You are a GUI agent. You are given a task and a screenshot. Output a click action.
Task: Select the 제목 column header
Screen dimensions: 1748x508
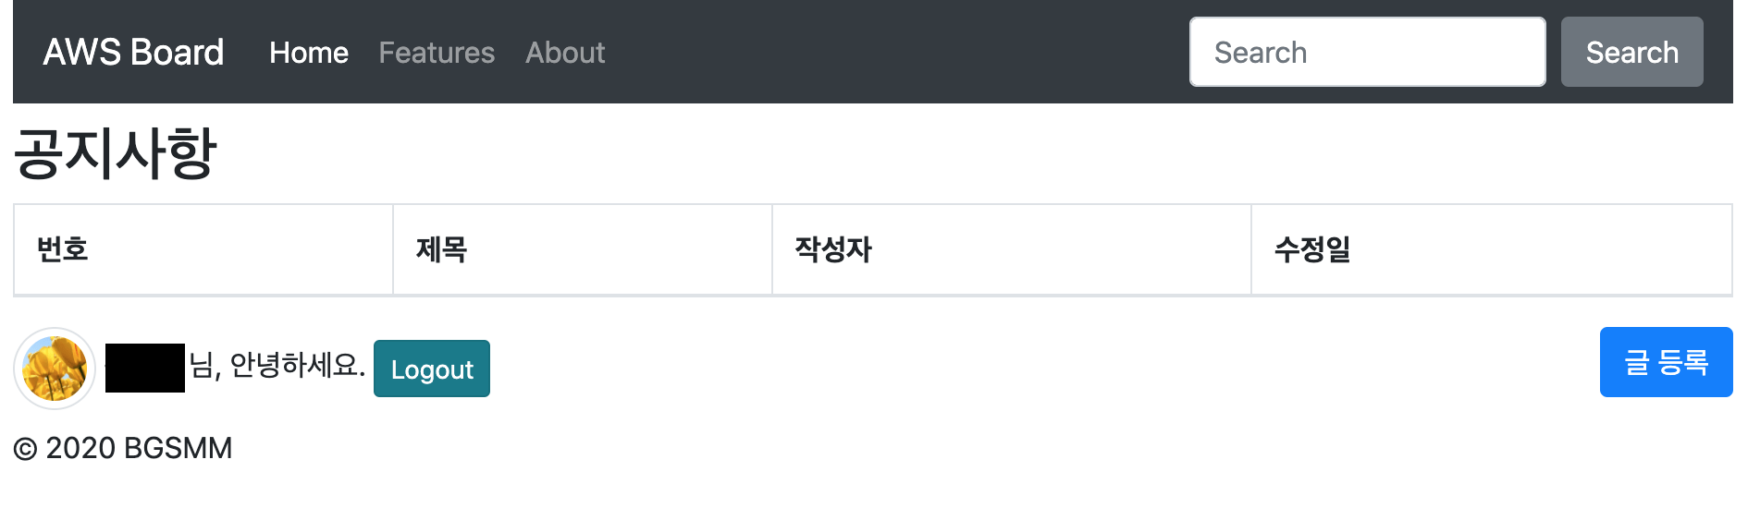(x=442, y=249)
